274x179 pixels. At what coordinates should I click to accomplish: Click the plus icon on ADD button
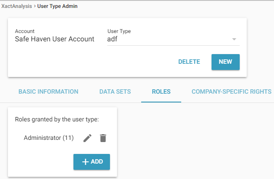[x=84, y=161]
